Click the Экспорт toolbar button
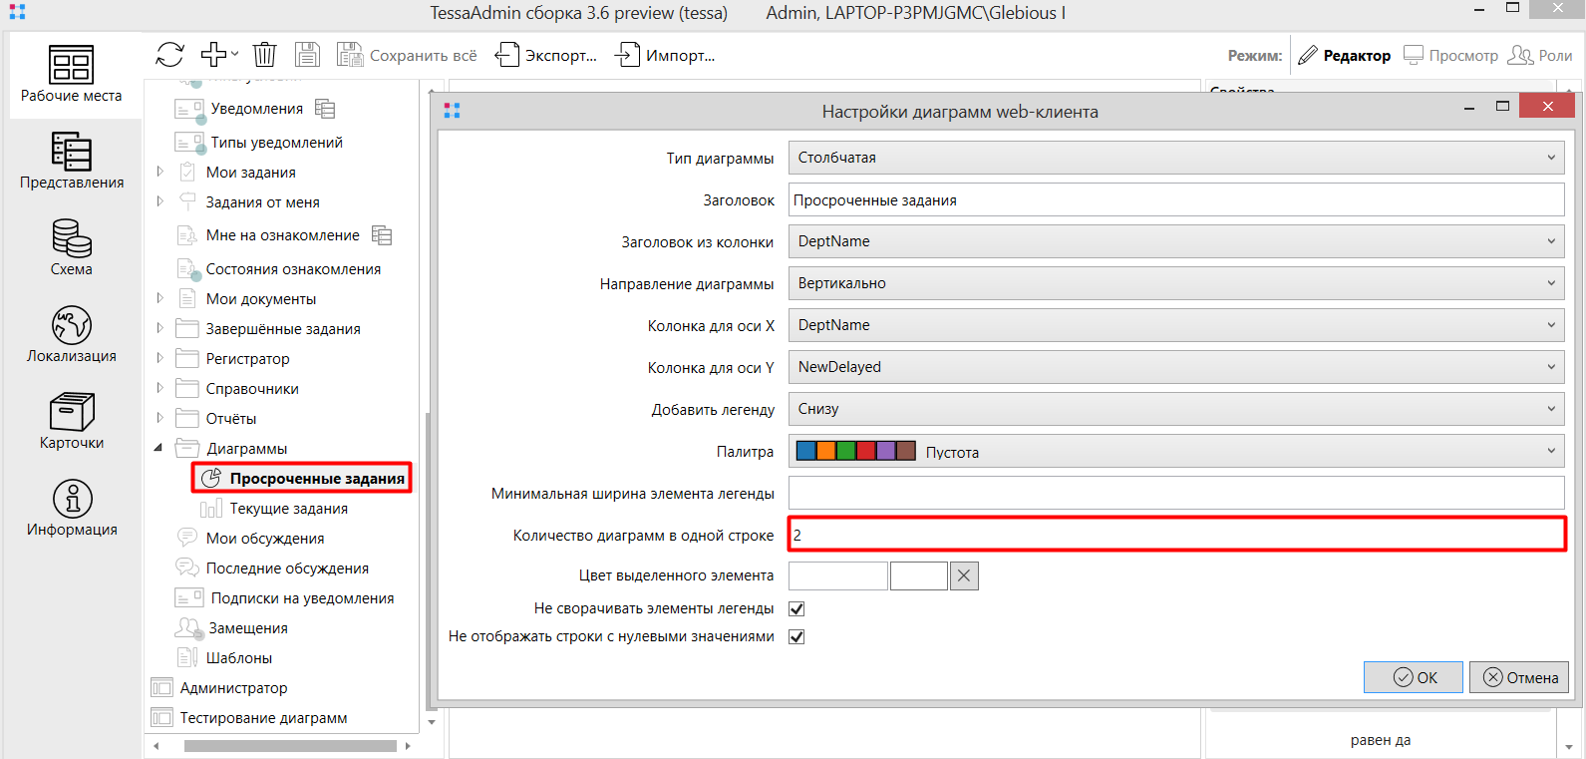 click(546, 55)
